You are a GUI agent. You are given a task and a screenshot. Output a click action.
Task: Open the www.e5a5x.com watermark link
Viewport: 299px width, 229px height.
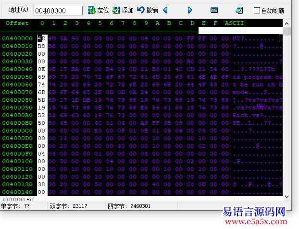point(255,221)
